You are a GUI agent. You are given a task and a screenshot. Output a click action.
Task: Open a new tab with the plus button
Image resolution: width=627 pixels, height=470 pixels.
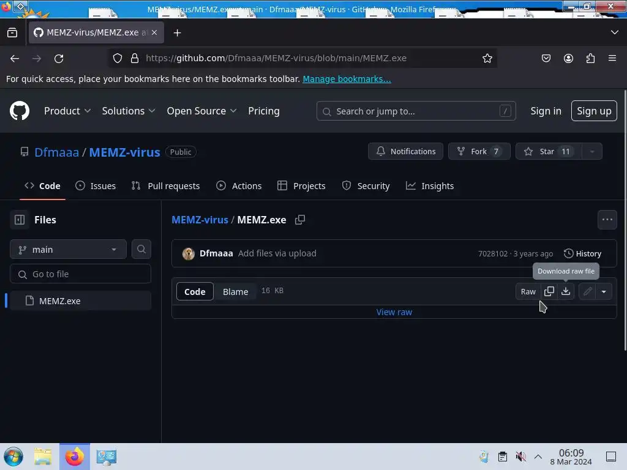tap(177, 33)
